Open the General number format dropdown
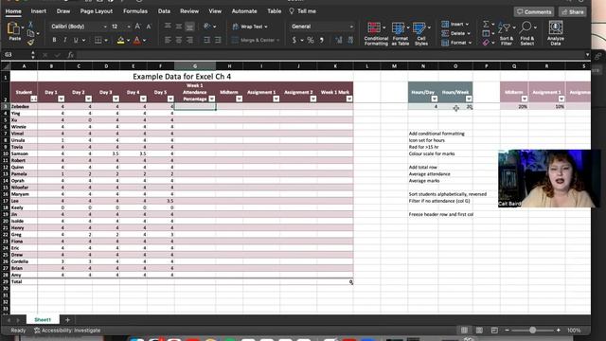Viewport: 606px width, 341px height. pyautogui.click(x=351, y=27)
